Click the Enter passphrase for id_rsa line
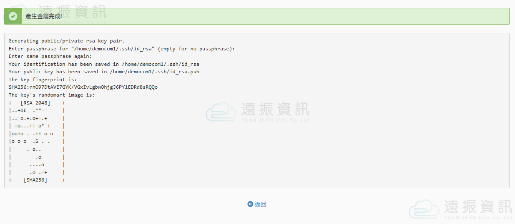 [x=122, y=49]
